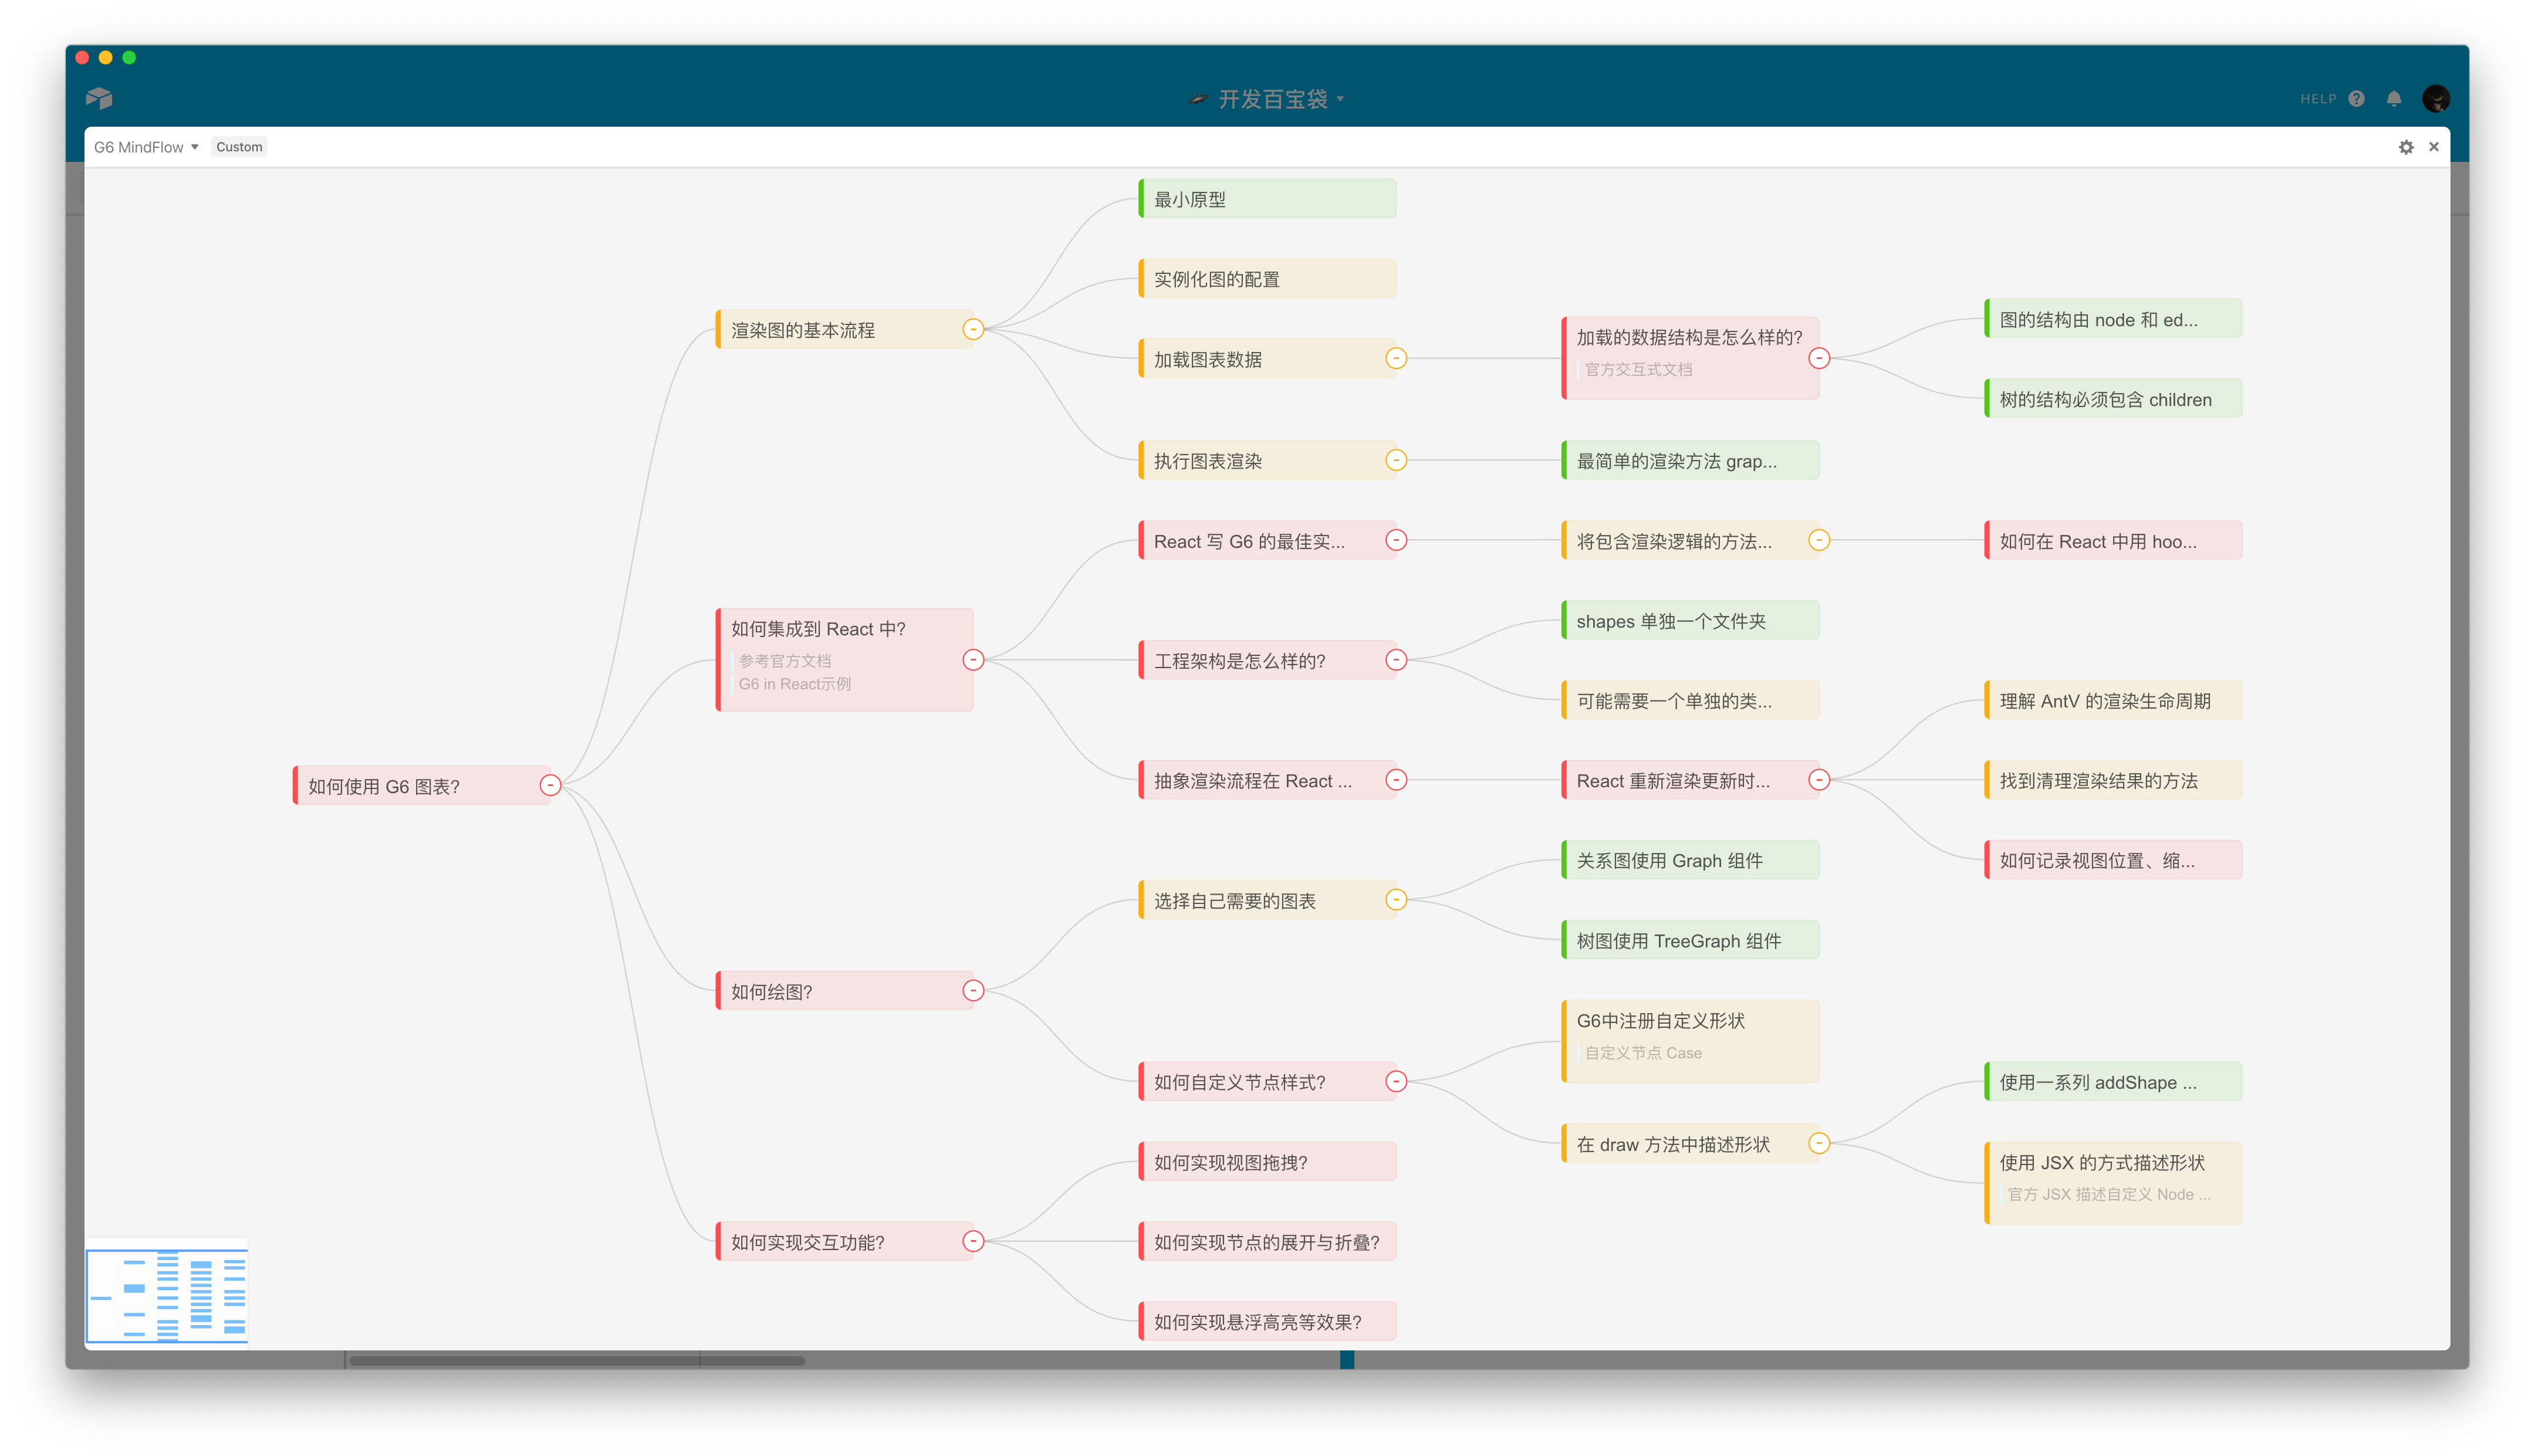This screenshot has height=1456, width=2535.
Task: Open the settings gear icon
Action: (x=2406, y=147)
